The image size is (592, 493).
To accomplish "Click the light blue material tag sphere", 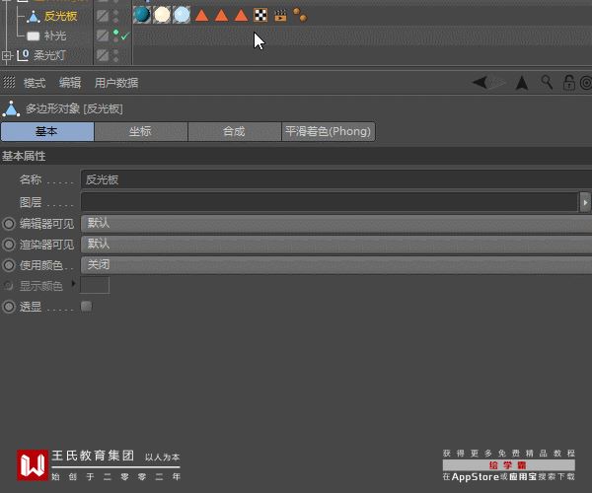I will pos(182,15).
